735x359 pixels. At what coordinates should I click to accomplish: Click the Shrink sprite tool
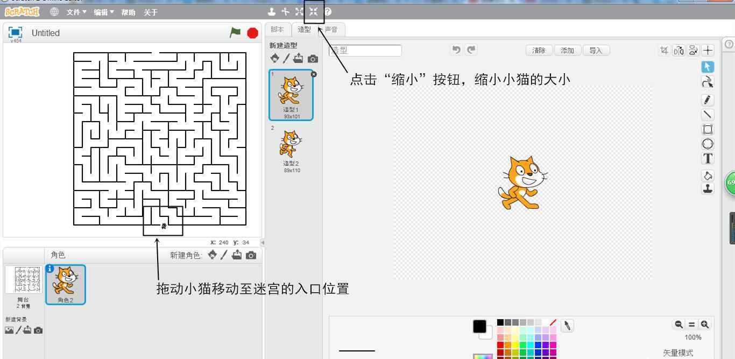[313, 11]
